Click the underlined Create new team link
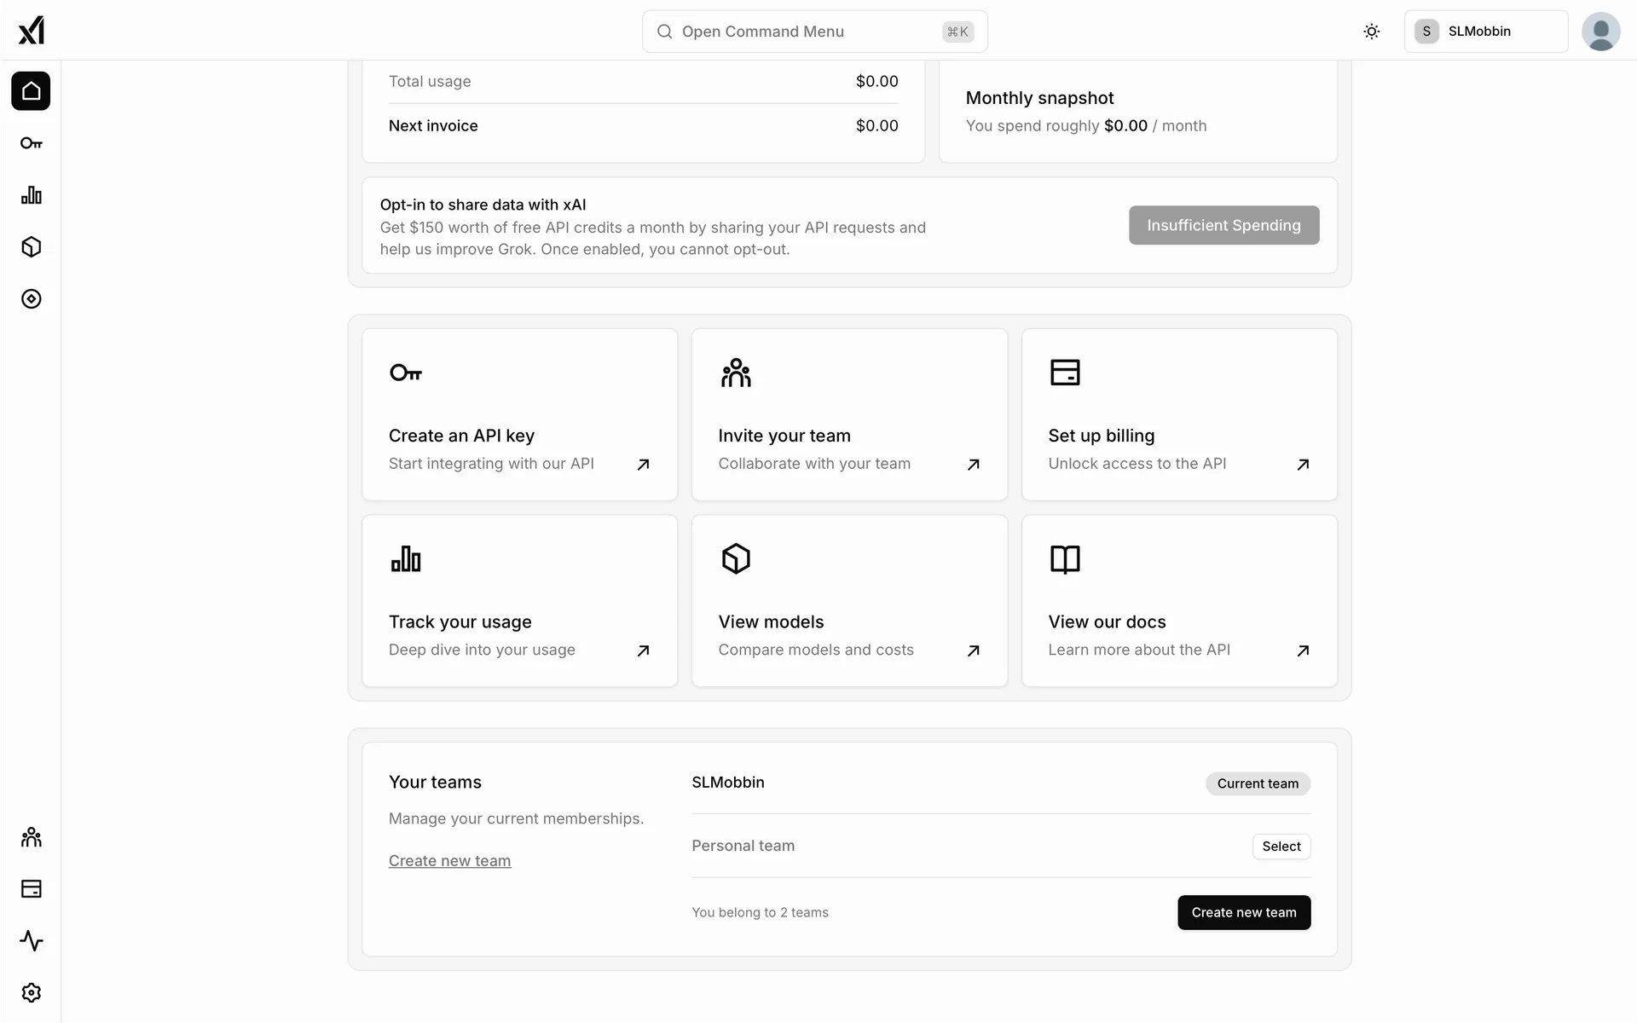 pyautogui.click(x=449, y=861)
